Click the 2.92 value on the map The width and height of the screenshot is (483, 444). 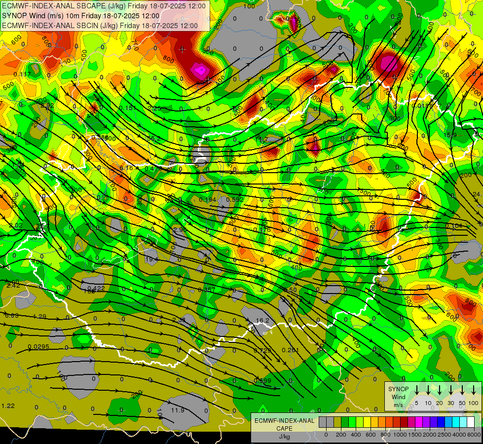tap(47, 105)
